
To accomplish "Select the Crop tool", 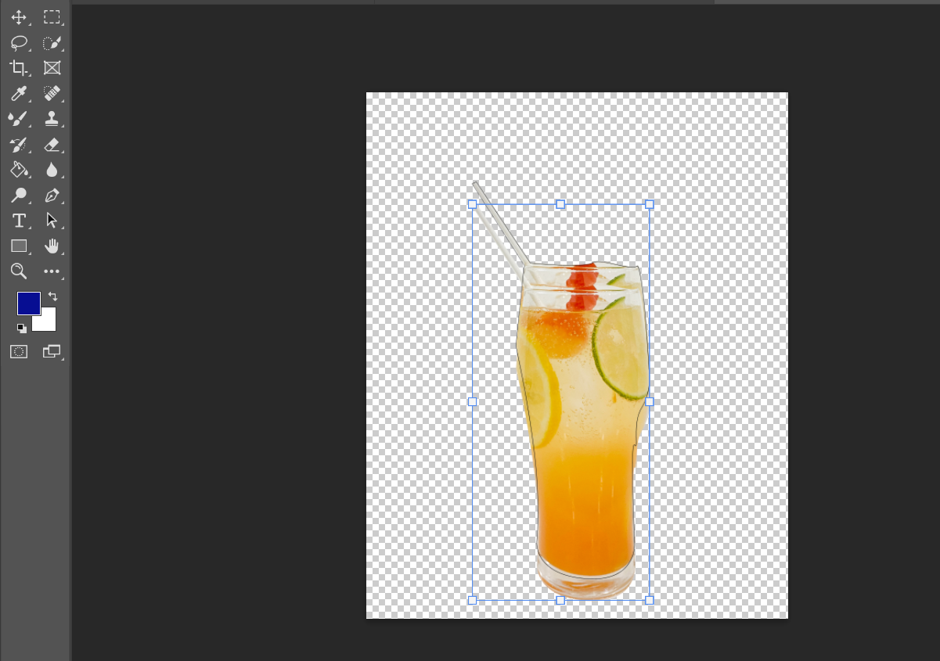I will (x=19, y=68).
